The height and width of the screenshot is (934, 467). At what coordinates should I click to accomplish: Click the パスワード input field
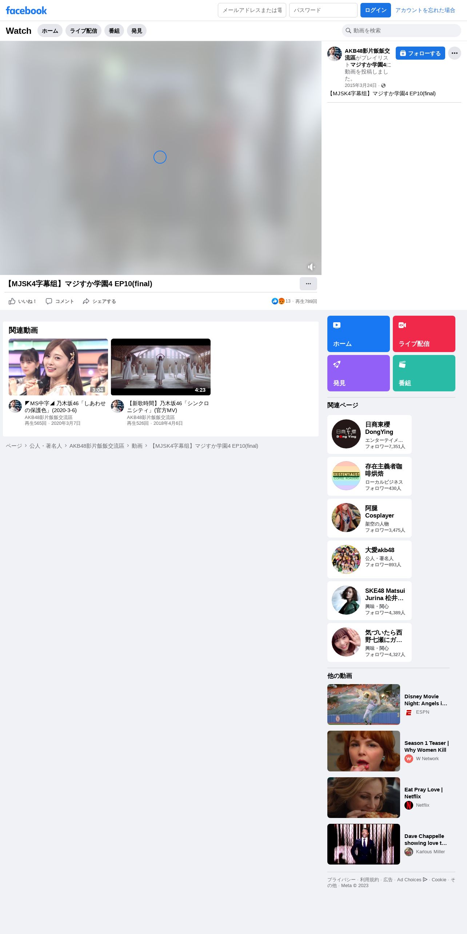[x=323, y=10]
